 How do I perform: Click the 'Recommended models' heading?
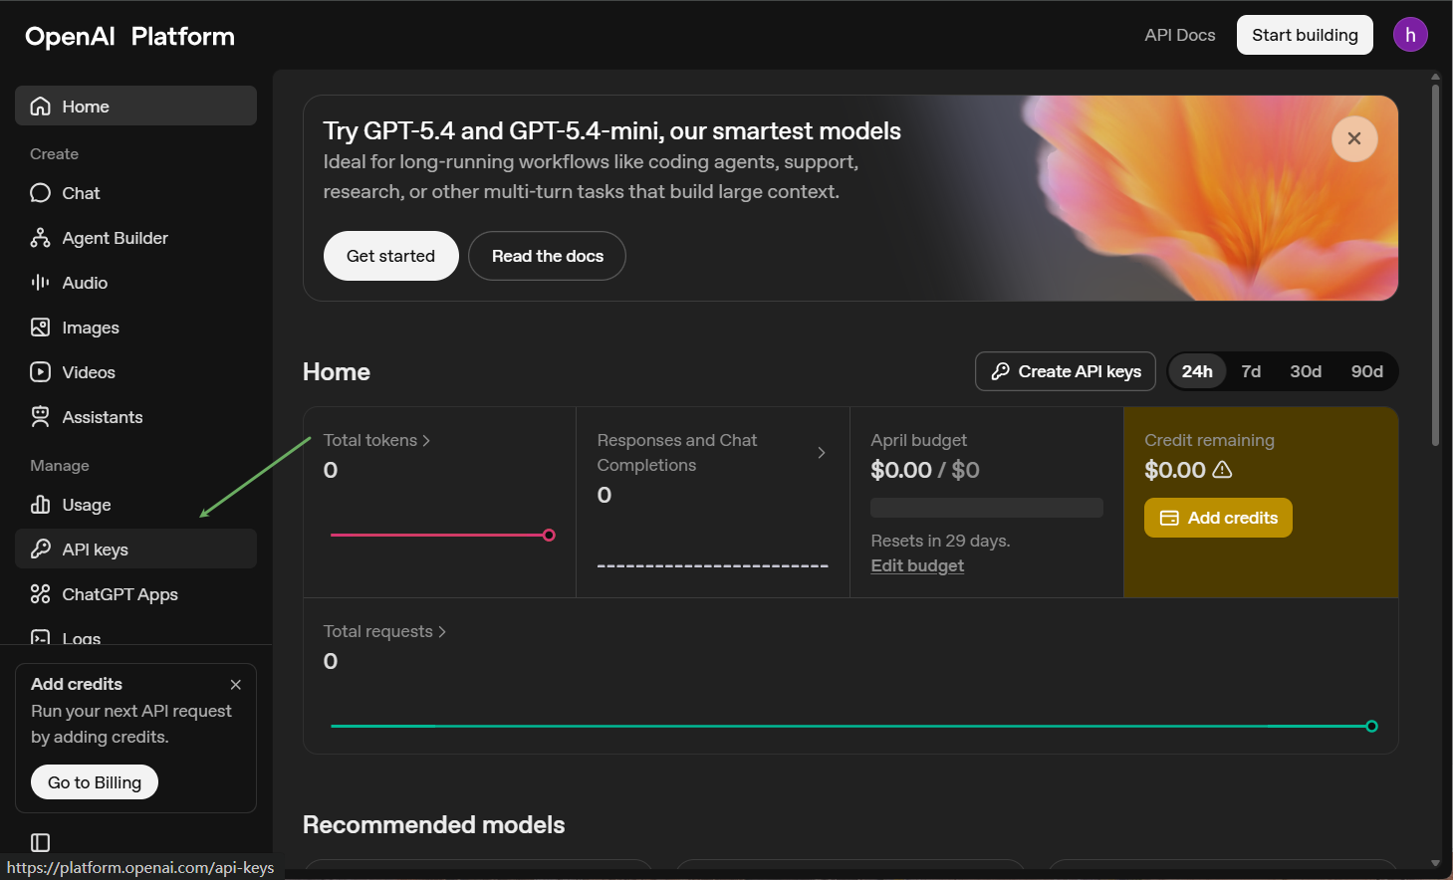pos(433,825)
